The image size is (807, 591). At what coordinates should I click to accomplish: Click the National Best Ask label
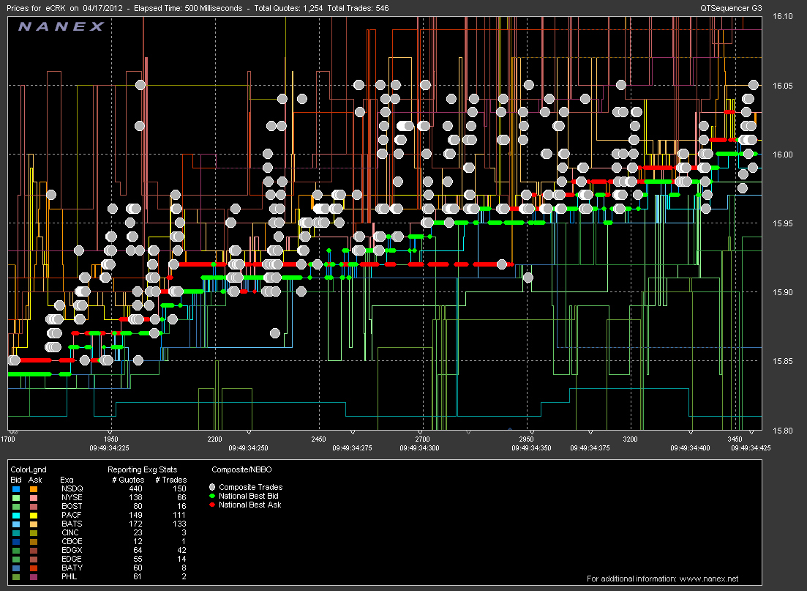(x=250, y=505)
